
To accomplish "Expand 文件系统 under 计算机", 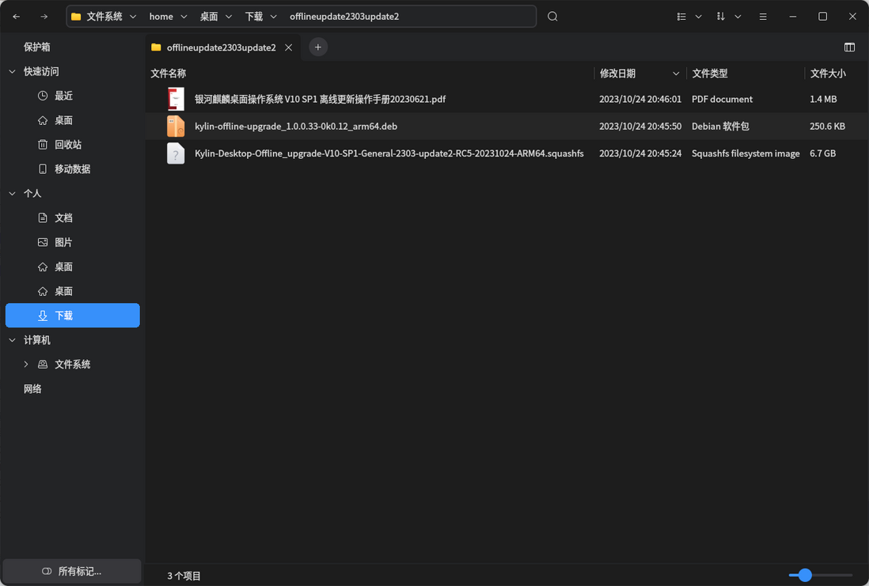I will coord(25,364).
